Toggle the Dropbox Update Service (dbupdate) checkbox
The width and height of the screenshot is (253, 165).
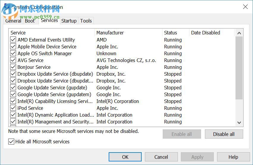[x=13, y=74]
